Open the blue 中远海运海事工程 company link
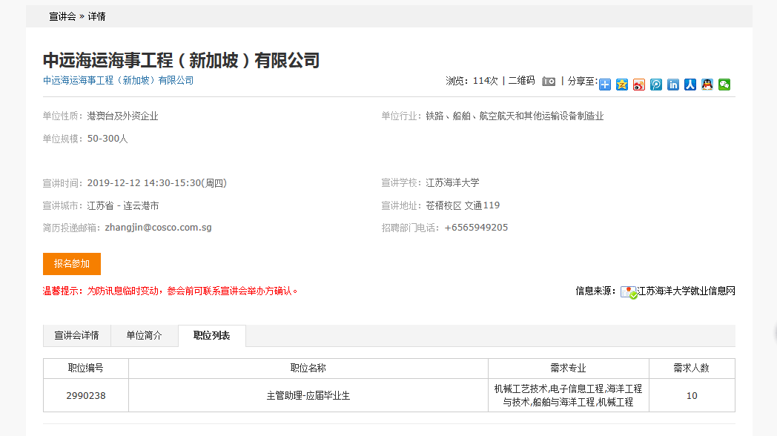Viewport: 777px width, 436px height. coord(118,80)
